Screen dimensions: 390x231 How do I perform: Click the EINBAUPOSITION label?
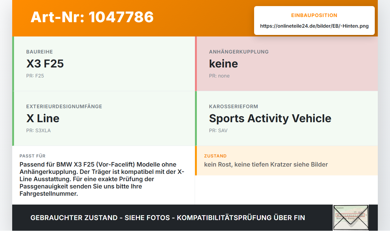(314, 15)
